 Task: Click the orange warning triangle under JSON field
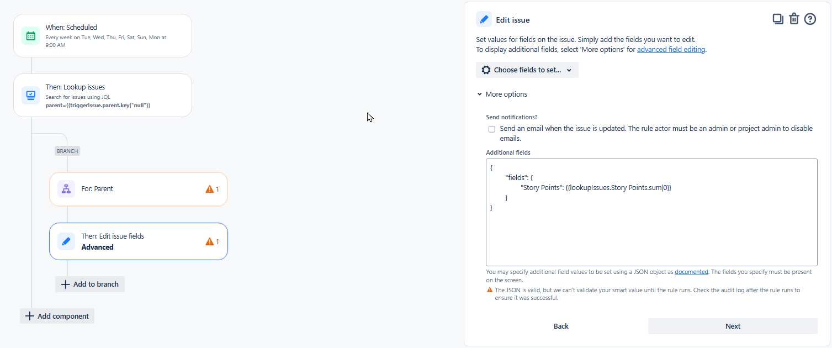coord(489,290)
